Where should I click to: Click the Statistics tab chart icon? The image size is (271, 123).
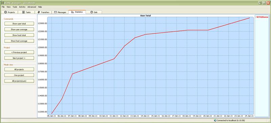pos(72,12)
